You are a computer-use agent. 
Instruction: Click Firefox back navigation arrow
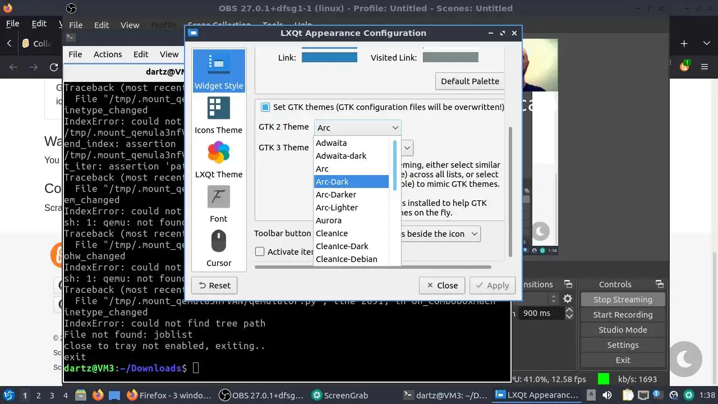[14, 67]
